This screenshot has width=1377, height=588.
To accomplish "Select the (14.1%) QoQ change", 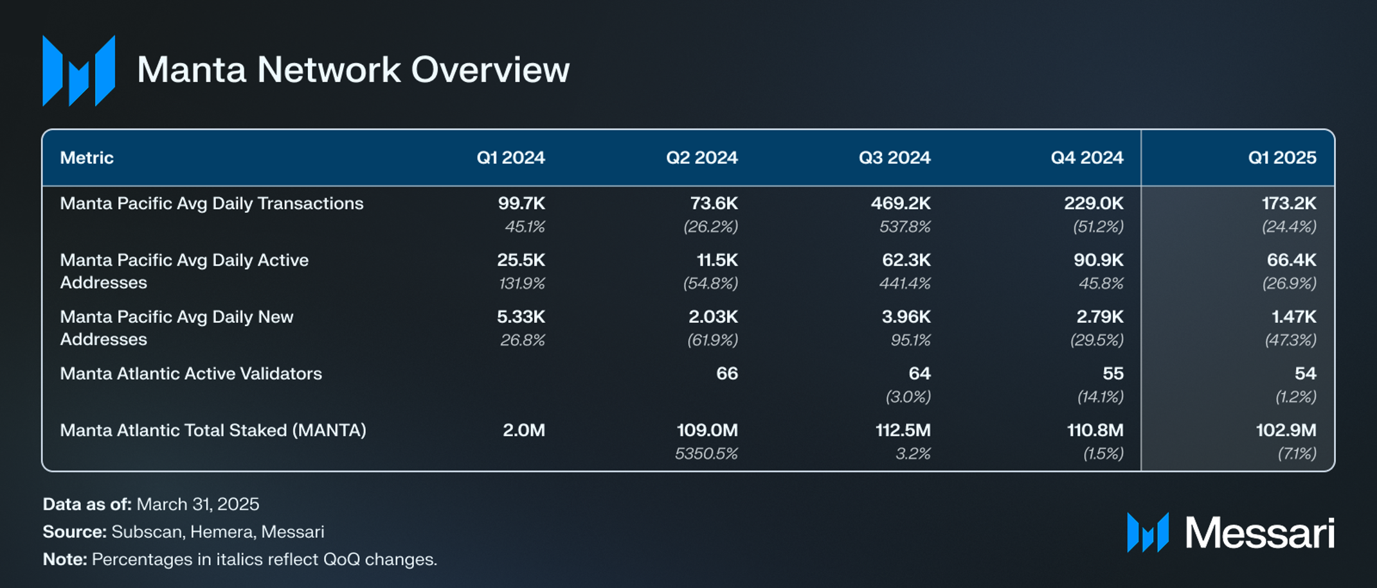I will click(x=1100, y=397).
